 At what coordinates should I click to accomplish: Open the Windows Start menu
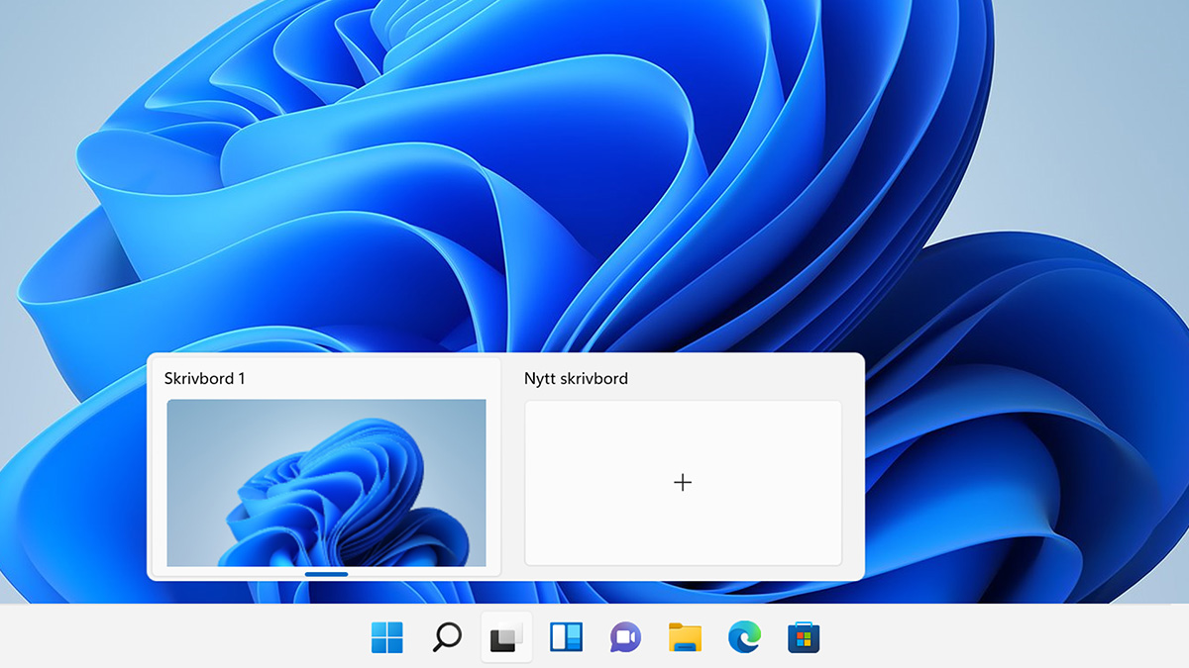(387, 637)
